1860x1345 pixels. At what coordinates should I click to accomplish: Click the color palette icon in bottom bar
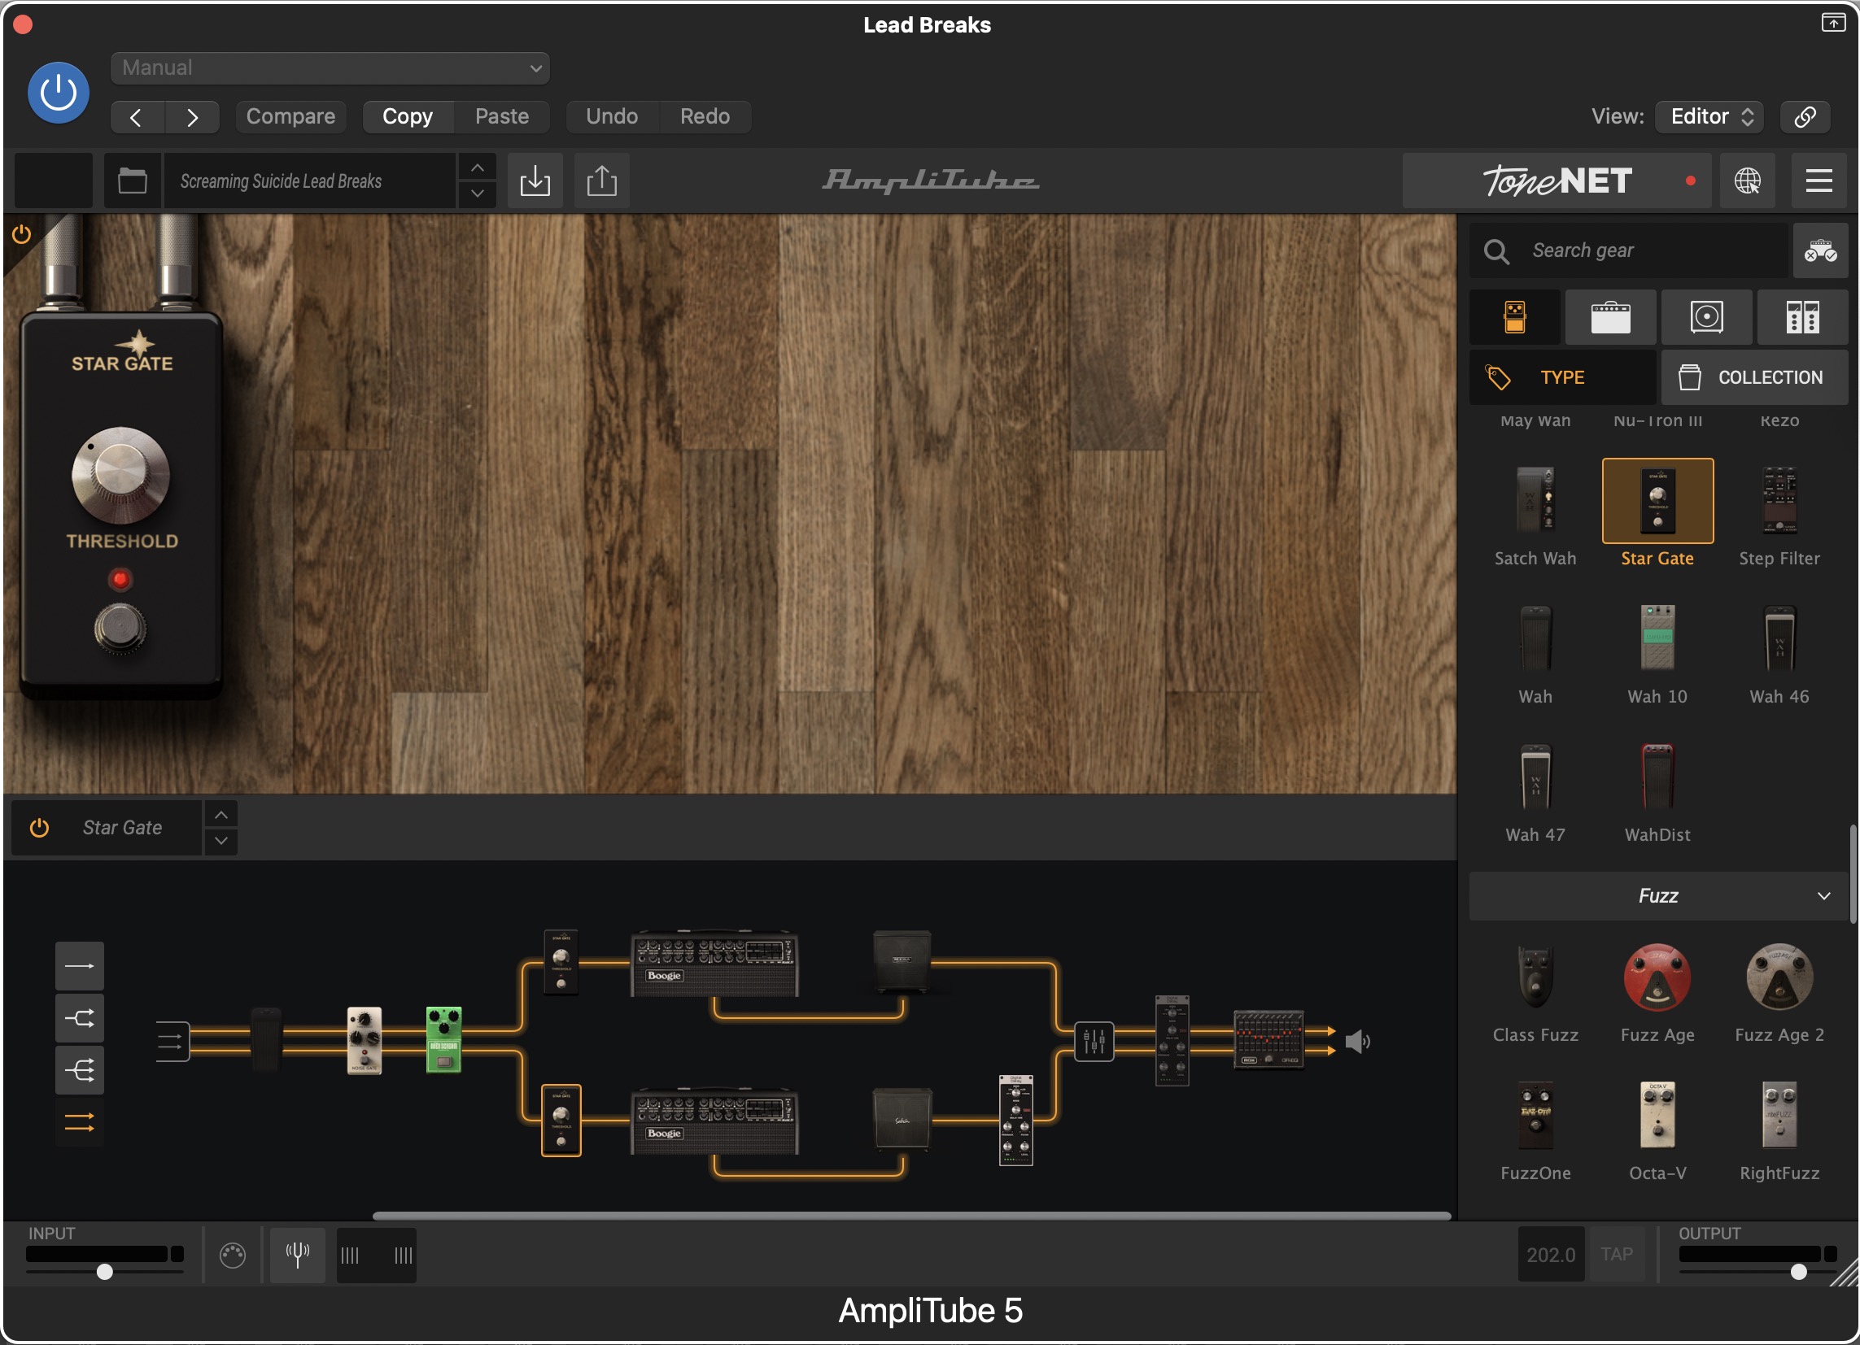[x=233, y=1255]
